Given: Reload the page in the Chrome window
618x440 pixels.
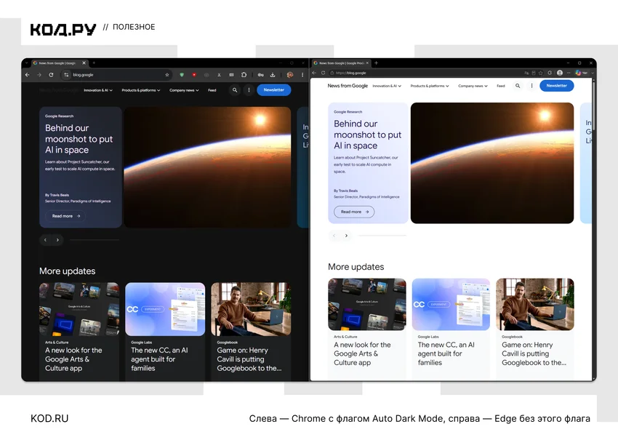Looking at the screenshot, I should pos(51,74).
